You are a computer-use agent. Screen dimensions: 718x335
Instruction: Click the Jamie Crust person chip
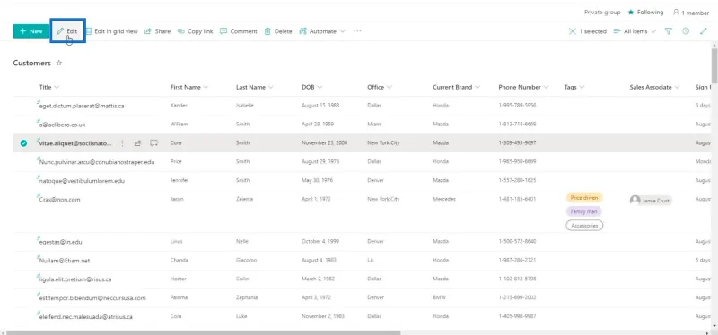pos(650,200)
